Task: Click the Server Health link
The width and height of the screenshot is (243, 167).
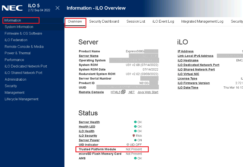Action: point(89,122)
